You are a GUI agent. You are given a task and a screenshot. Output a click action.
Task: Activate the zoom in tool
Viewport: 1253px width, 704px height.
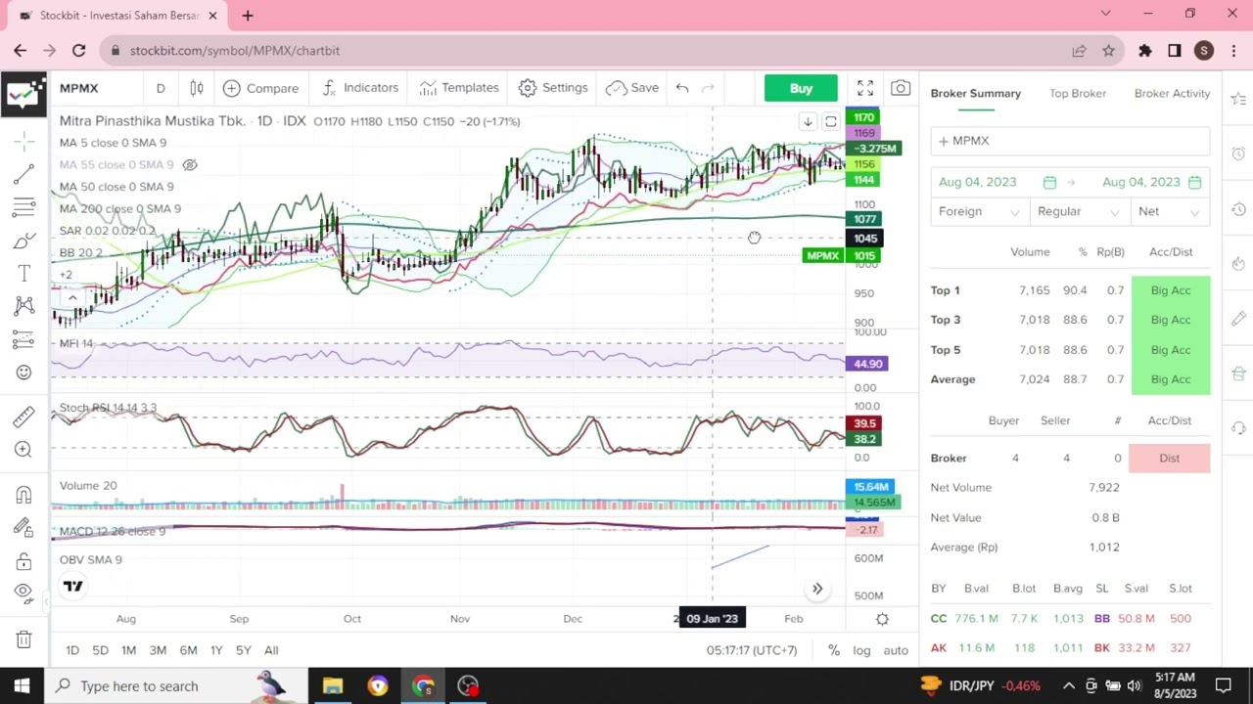click(x=23, y=450)
